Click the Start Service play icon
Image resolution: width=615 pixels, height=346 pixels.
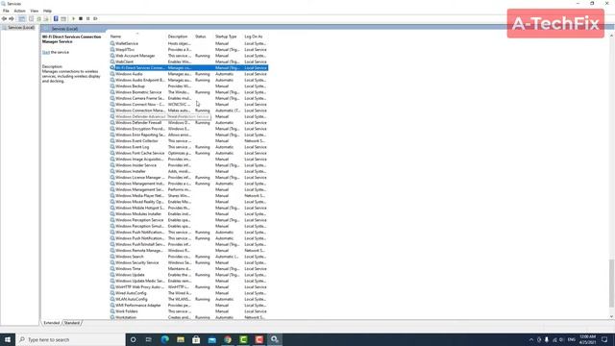tap(73, 19)
